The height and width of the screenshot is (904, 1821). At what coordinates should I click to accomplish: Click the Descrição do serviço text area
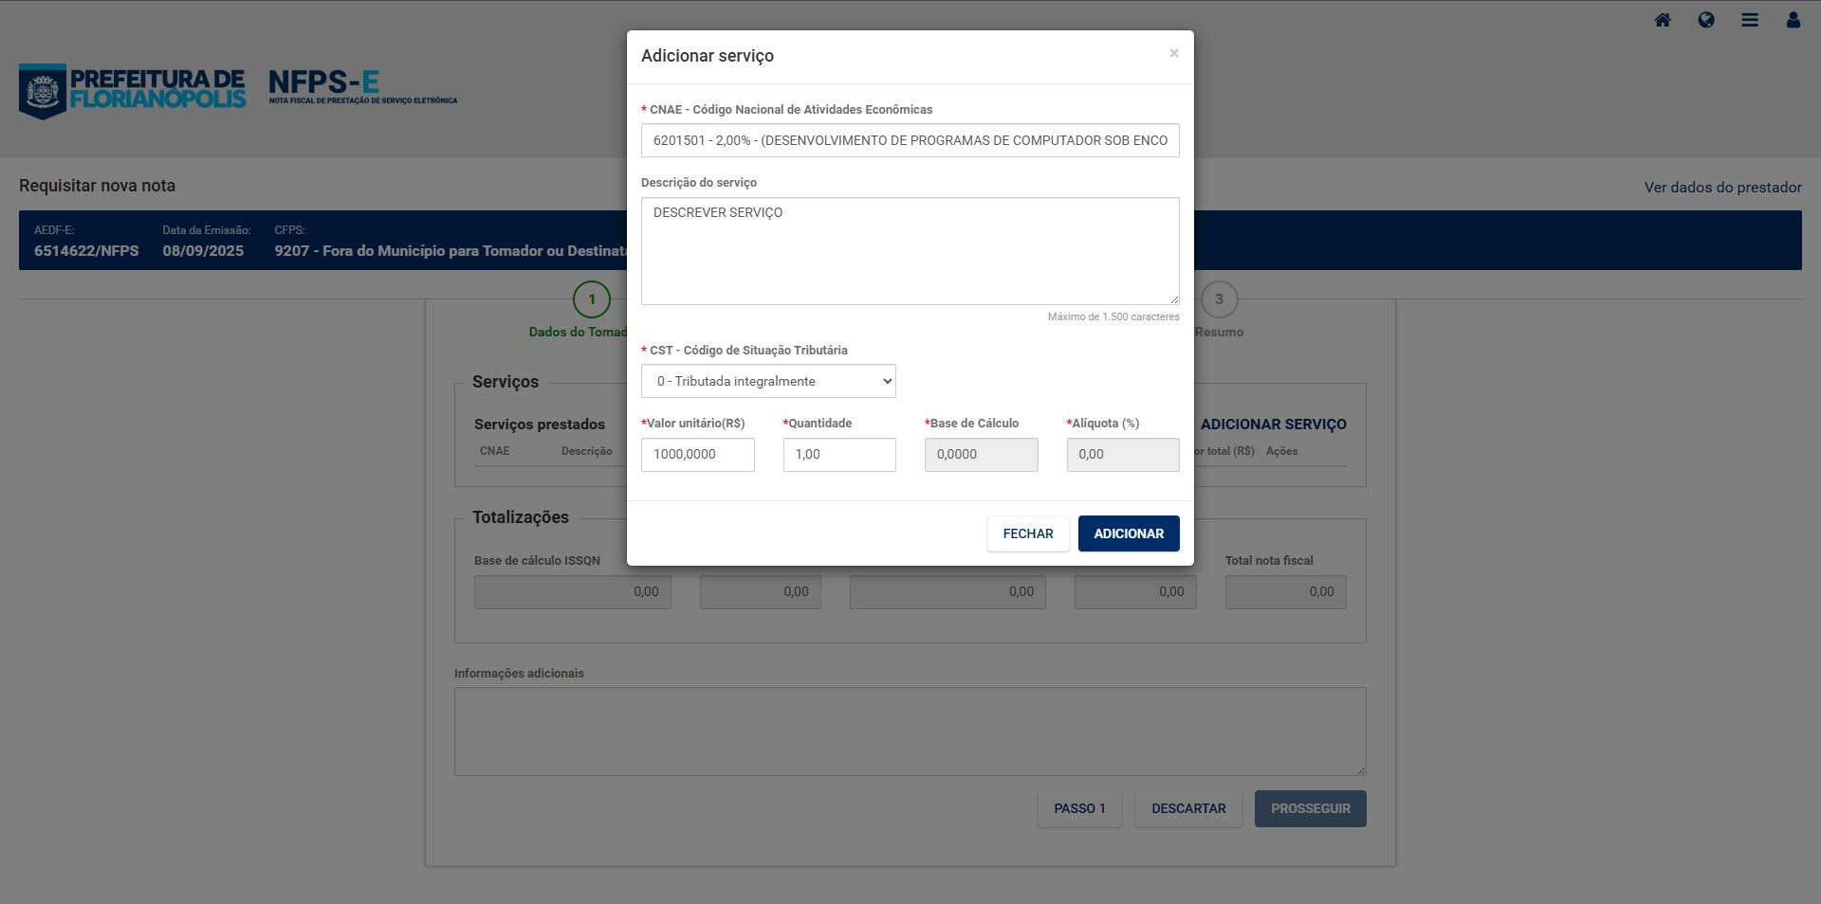910,251
